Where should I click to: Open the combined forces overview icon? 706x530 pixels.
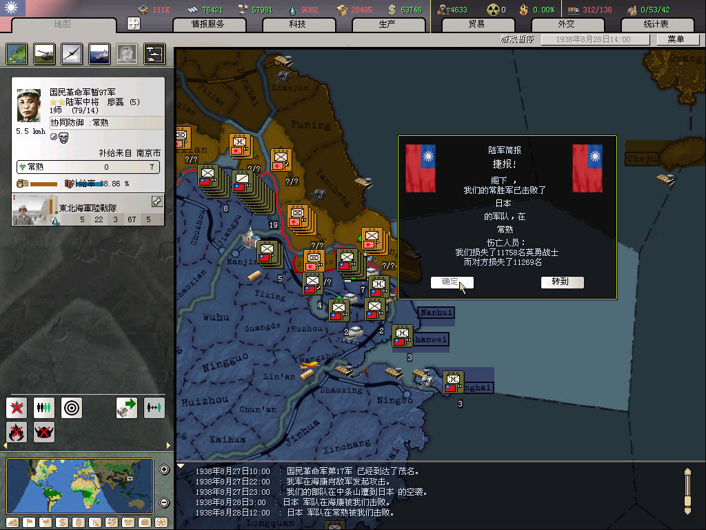point(154,54)
